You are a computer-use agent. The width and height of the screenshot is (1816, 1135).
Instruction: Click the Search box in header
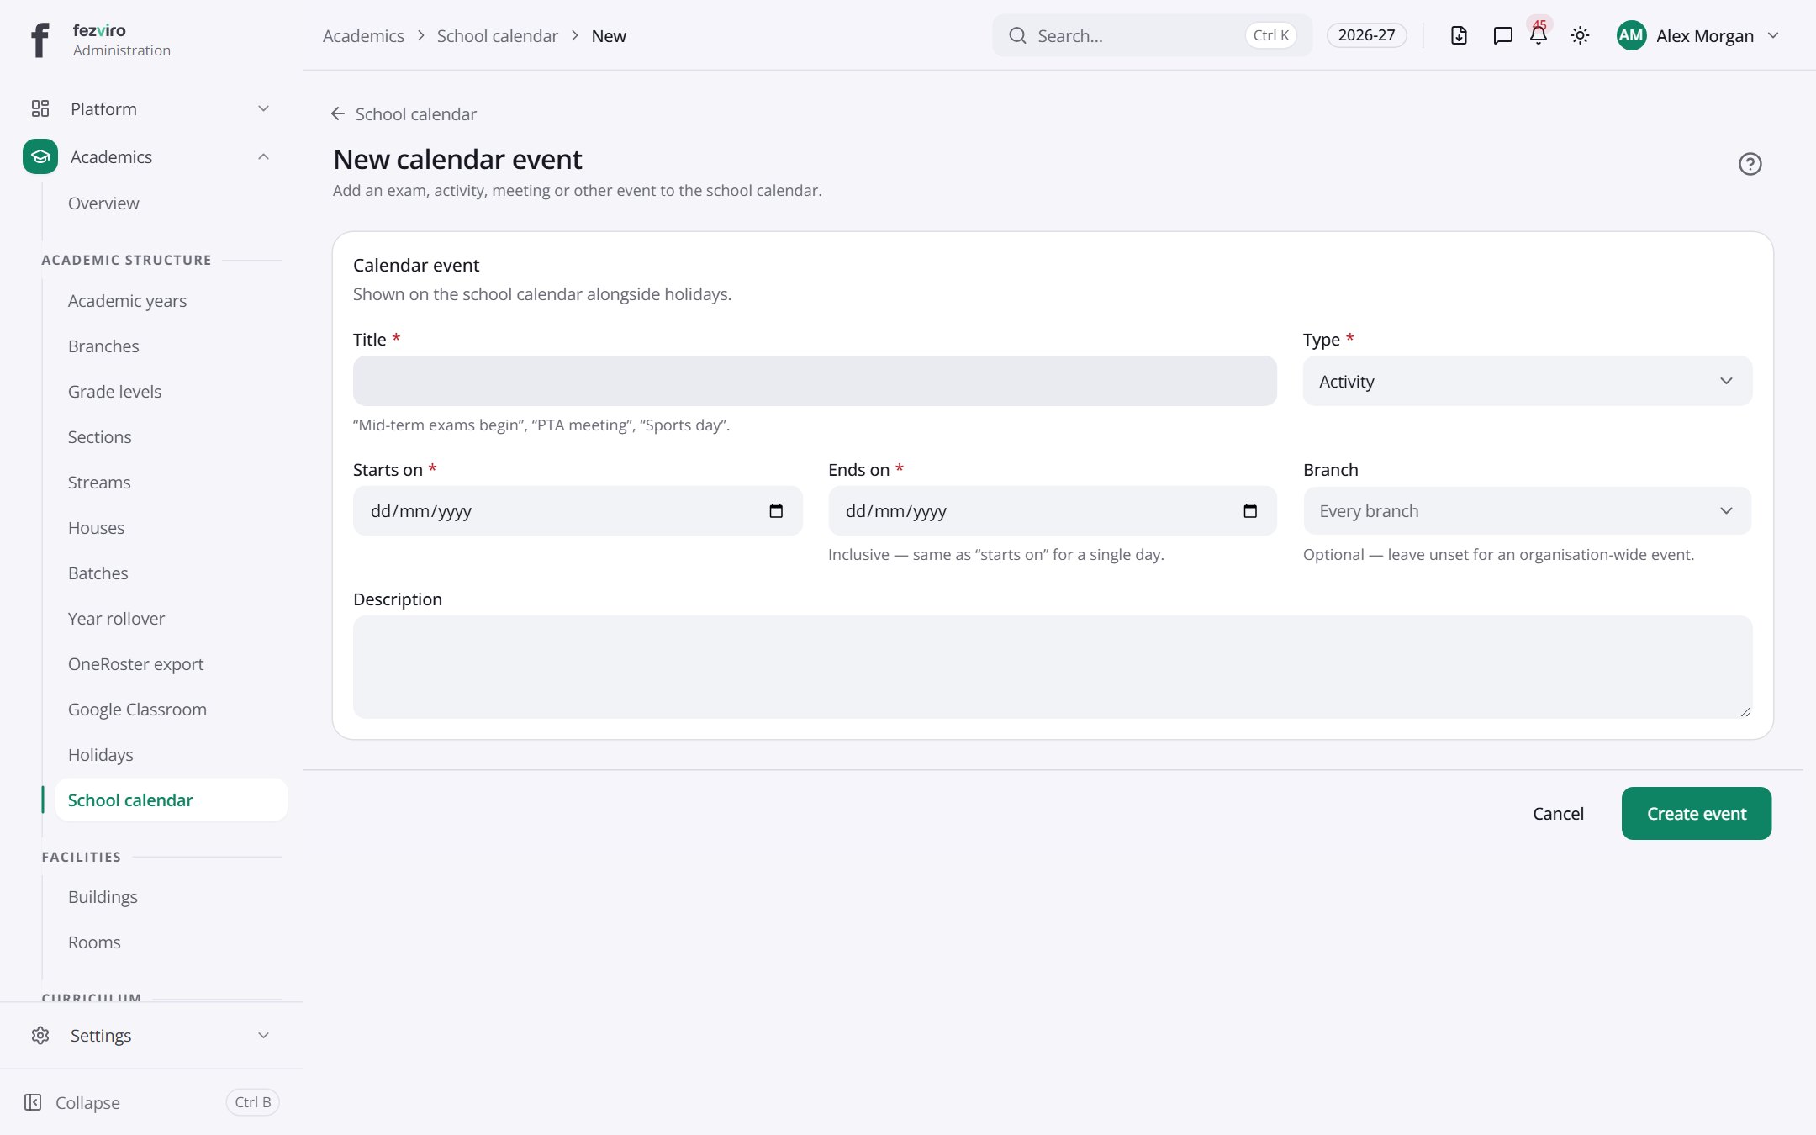[x=1152, y=35]
